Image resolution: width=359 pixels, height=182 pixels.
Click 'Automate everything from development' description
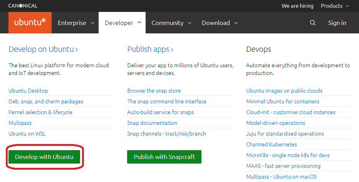pos(298,69)
